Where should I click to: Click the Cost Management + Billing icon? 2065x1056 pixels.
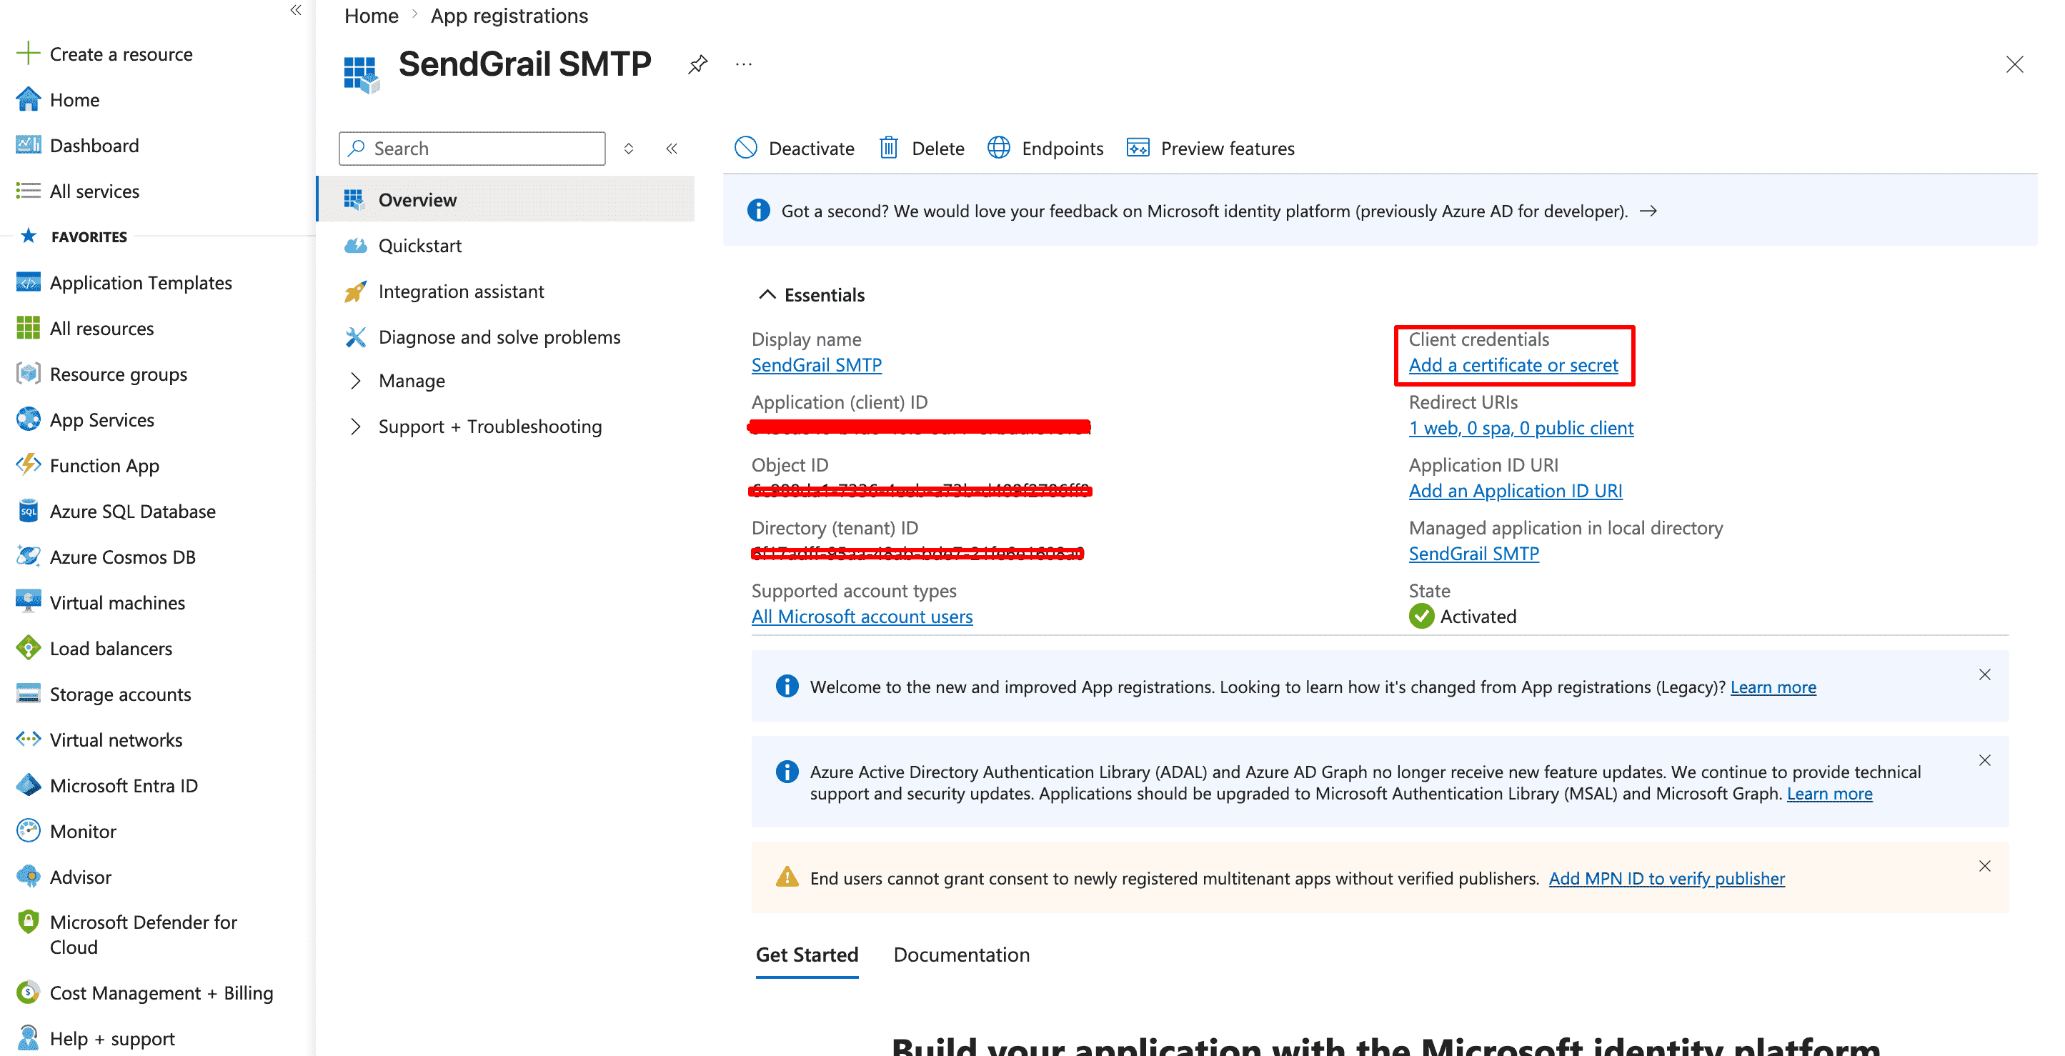click(x=28, y=992)
